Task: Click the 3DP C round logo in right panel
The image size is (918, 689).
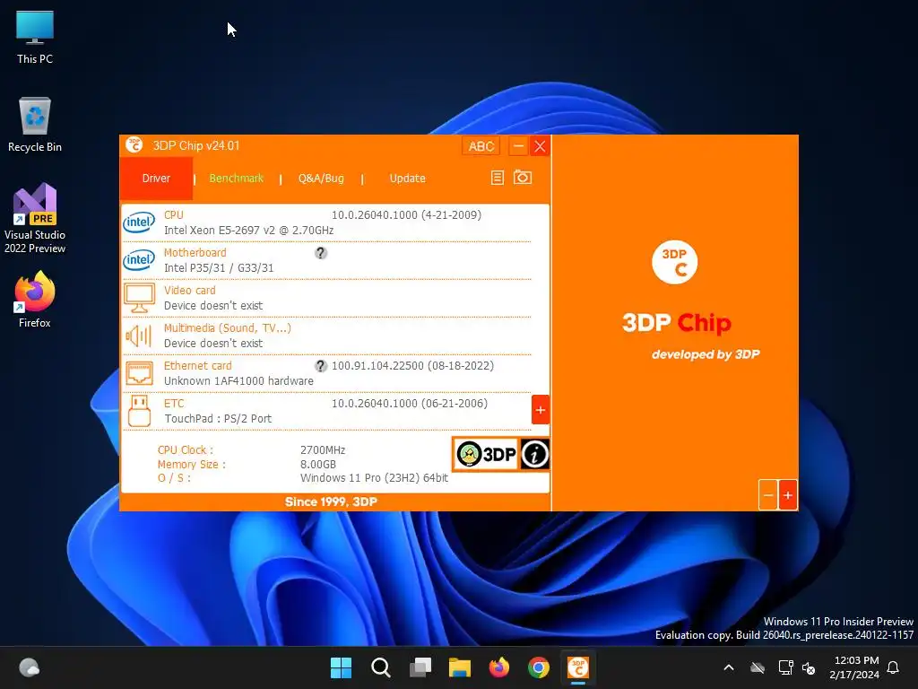Action: click(674, 262)
